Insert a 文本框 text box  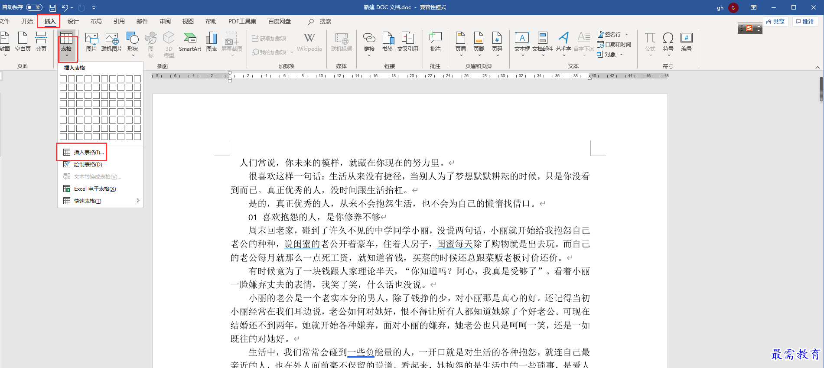[x=522, y=44]
